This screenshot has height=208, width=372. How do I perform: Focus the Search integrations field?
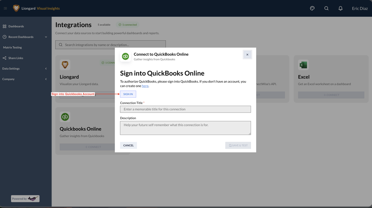(110, 44)
